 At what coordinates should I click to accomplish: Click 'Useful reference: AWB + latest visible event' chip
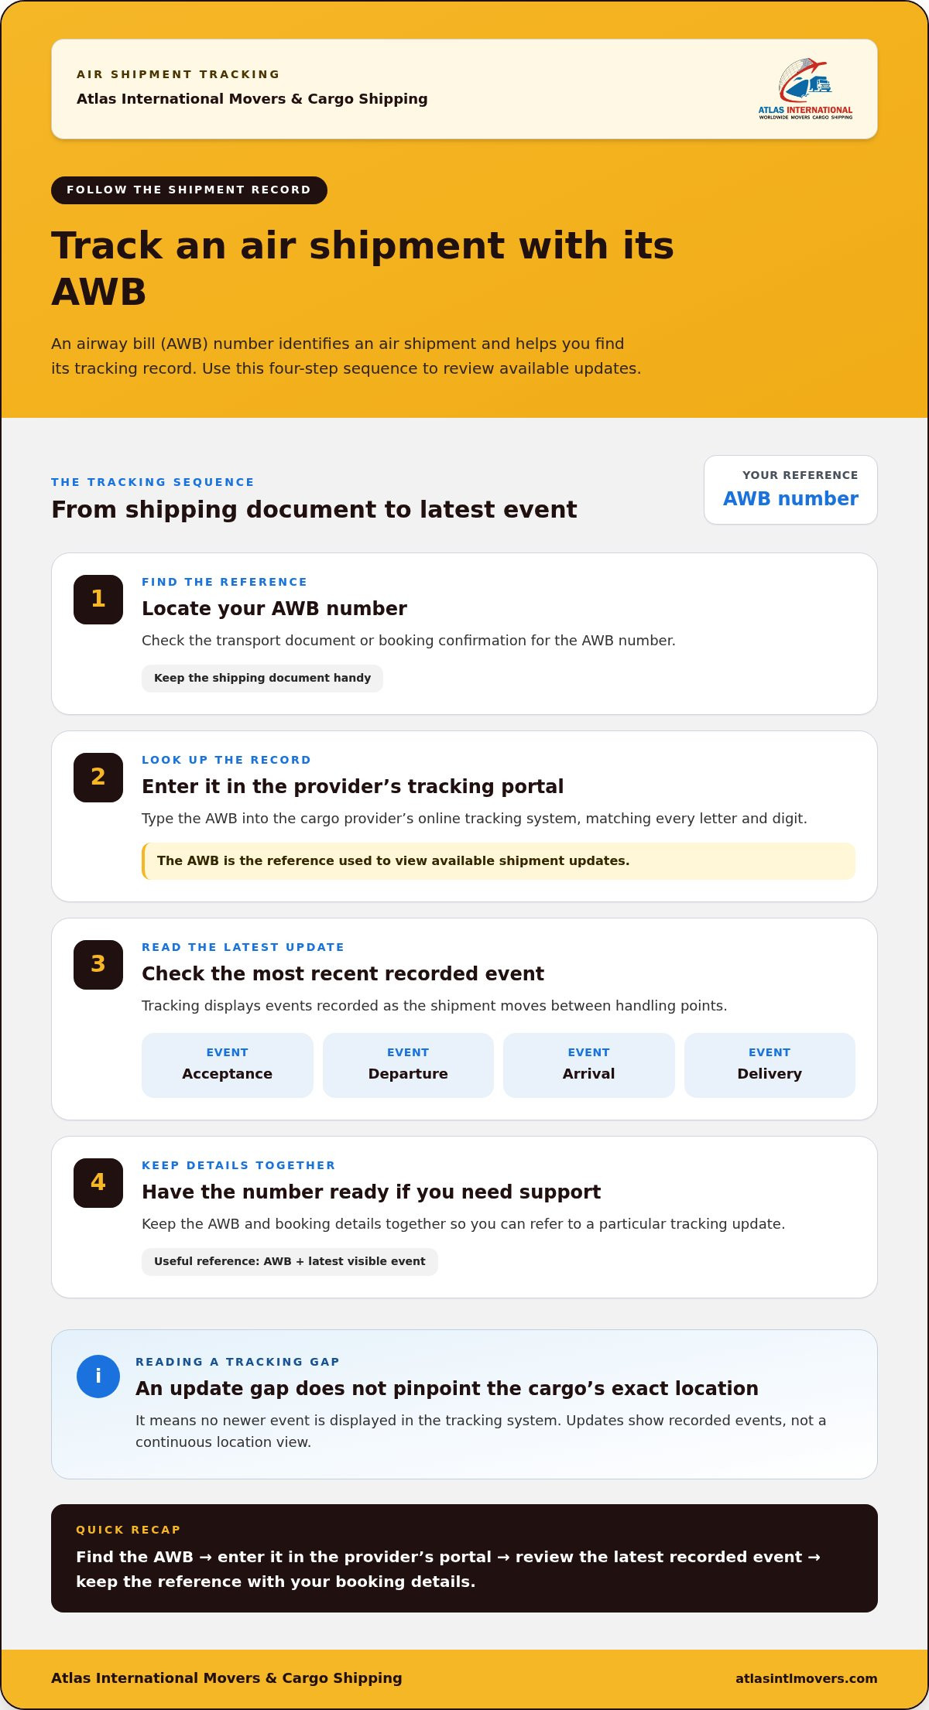pyautogui.click(x=290, y=1262)
